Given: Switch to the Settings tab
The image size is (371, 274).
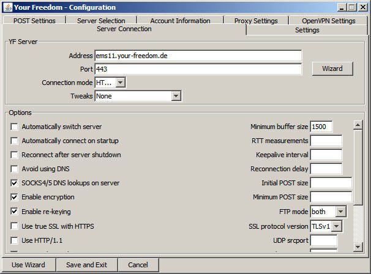Looking at the screenshot, I should tap(307, 30).
